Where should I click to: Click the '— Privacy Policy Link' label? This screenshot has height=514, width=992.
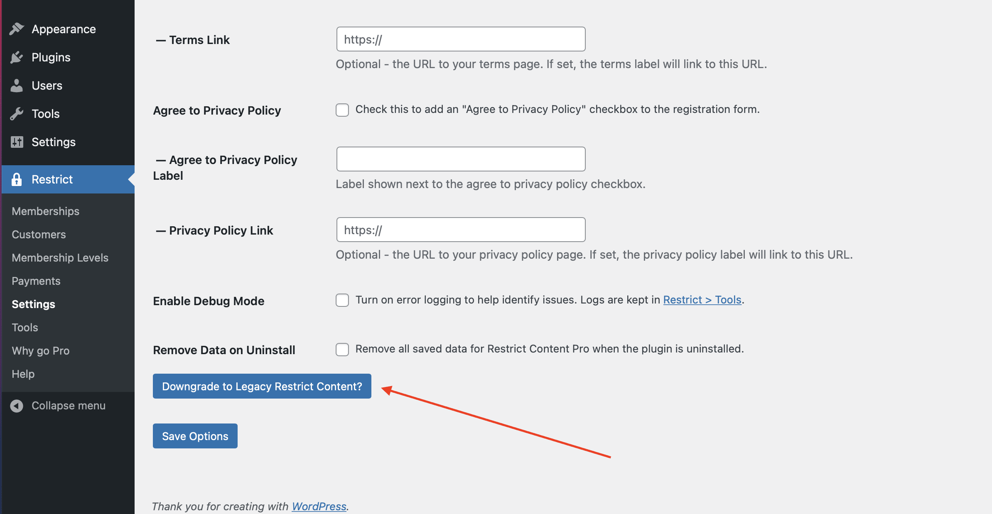coord(214,230)
